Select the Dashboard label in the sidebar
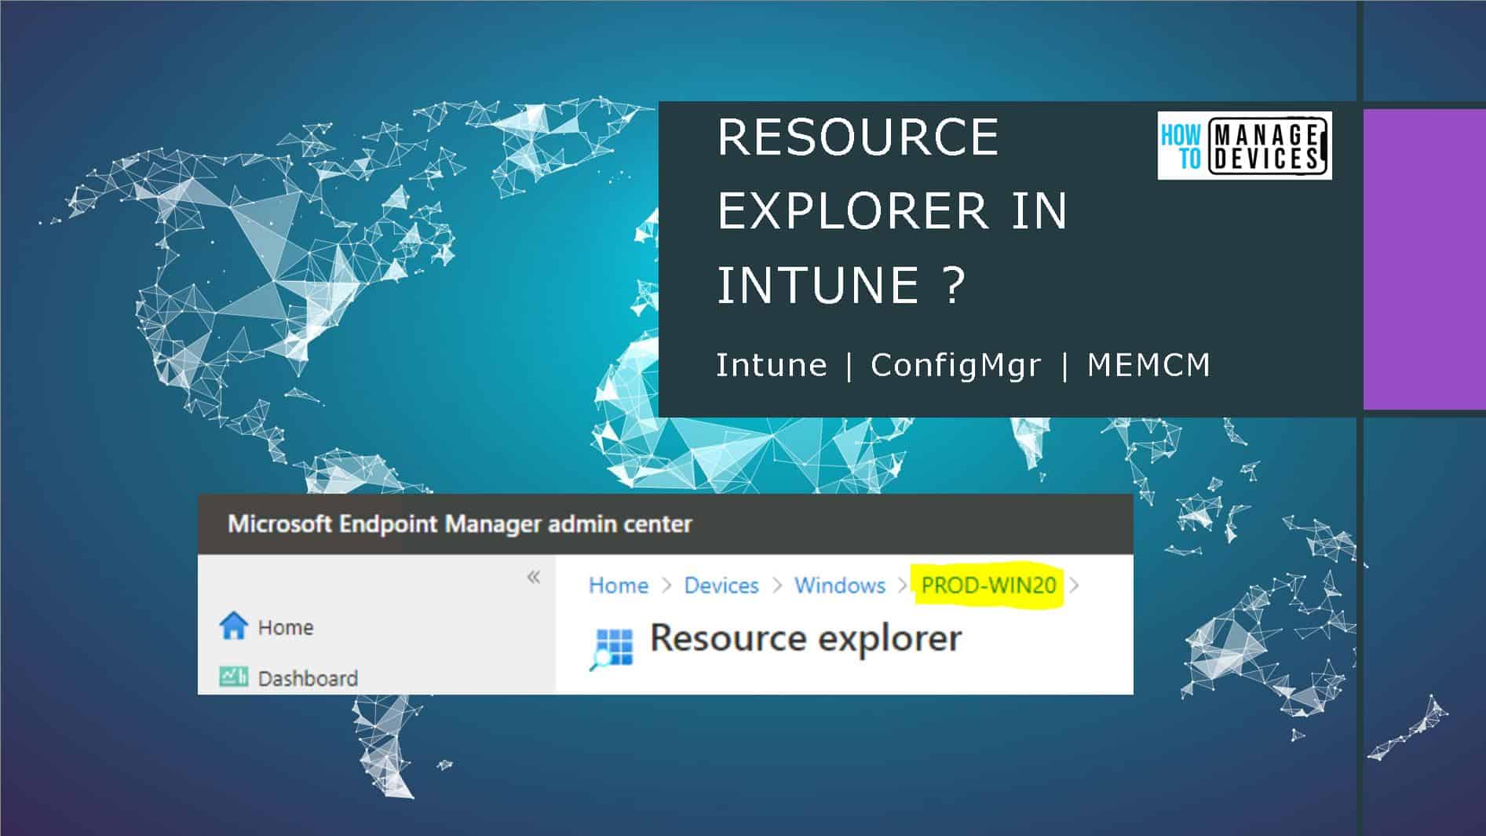 pos(308,678)
